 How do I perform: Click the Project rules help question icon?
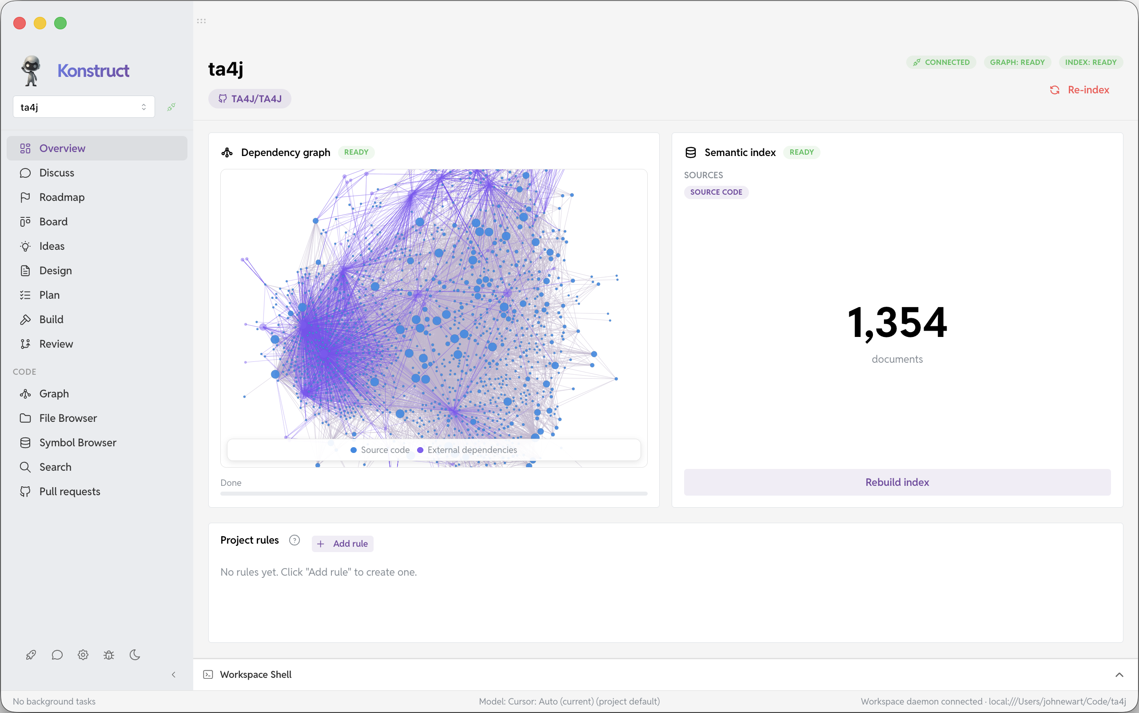pos(295,540)
